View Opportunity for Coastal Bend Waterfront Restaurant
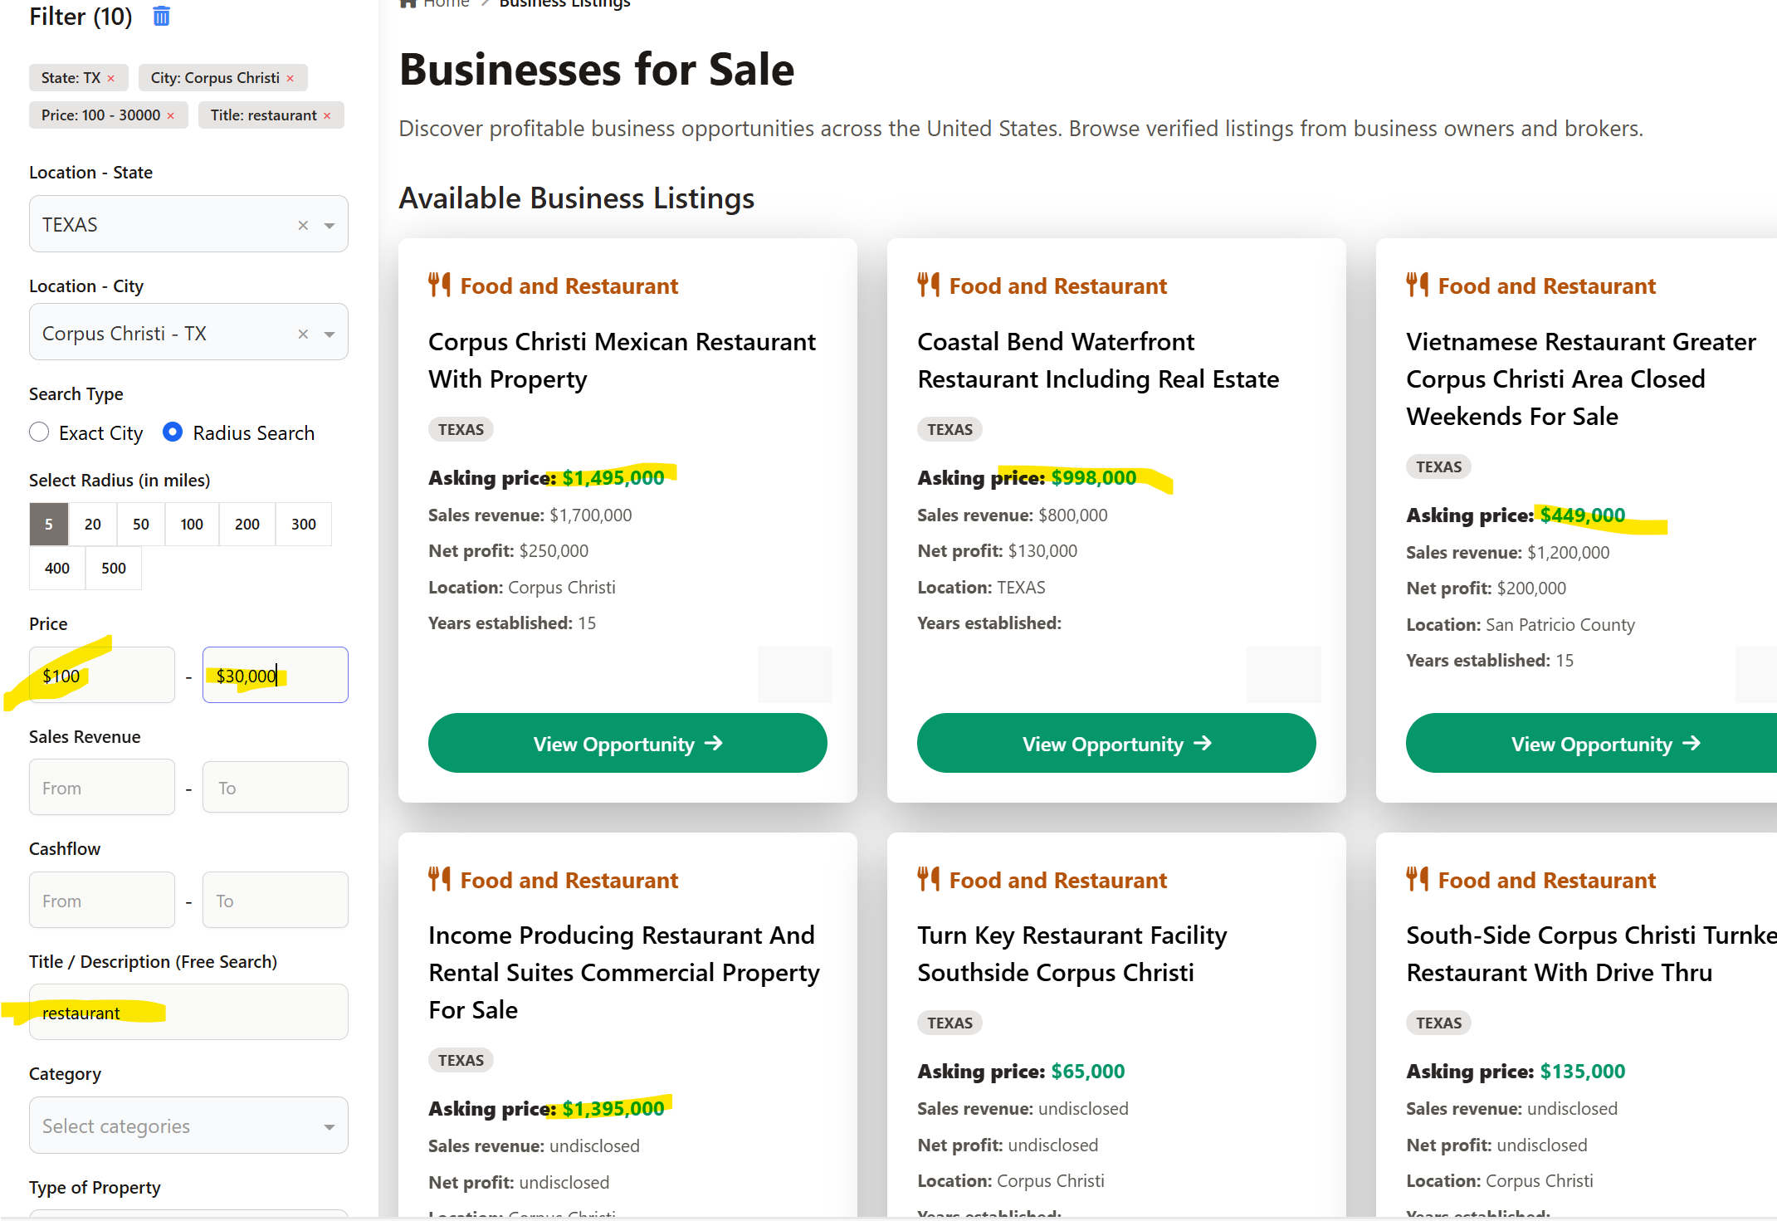This screenshot has width=1777, height=1221. point(1116,743)
